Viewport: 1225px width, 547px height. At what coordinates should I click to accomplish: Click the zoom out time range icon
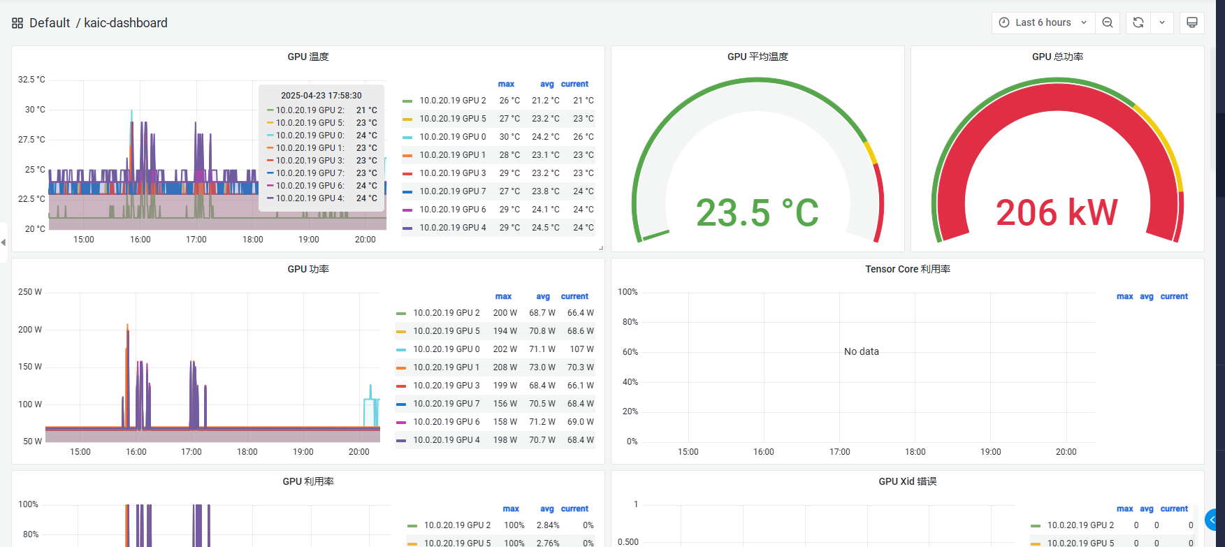tap(1108, 23)
